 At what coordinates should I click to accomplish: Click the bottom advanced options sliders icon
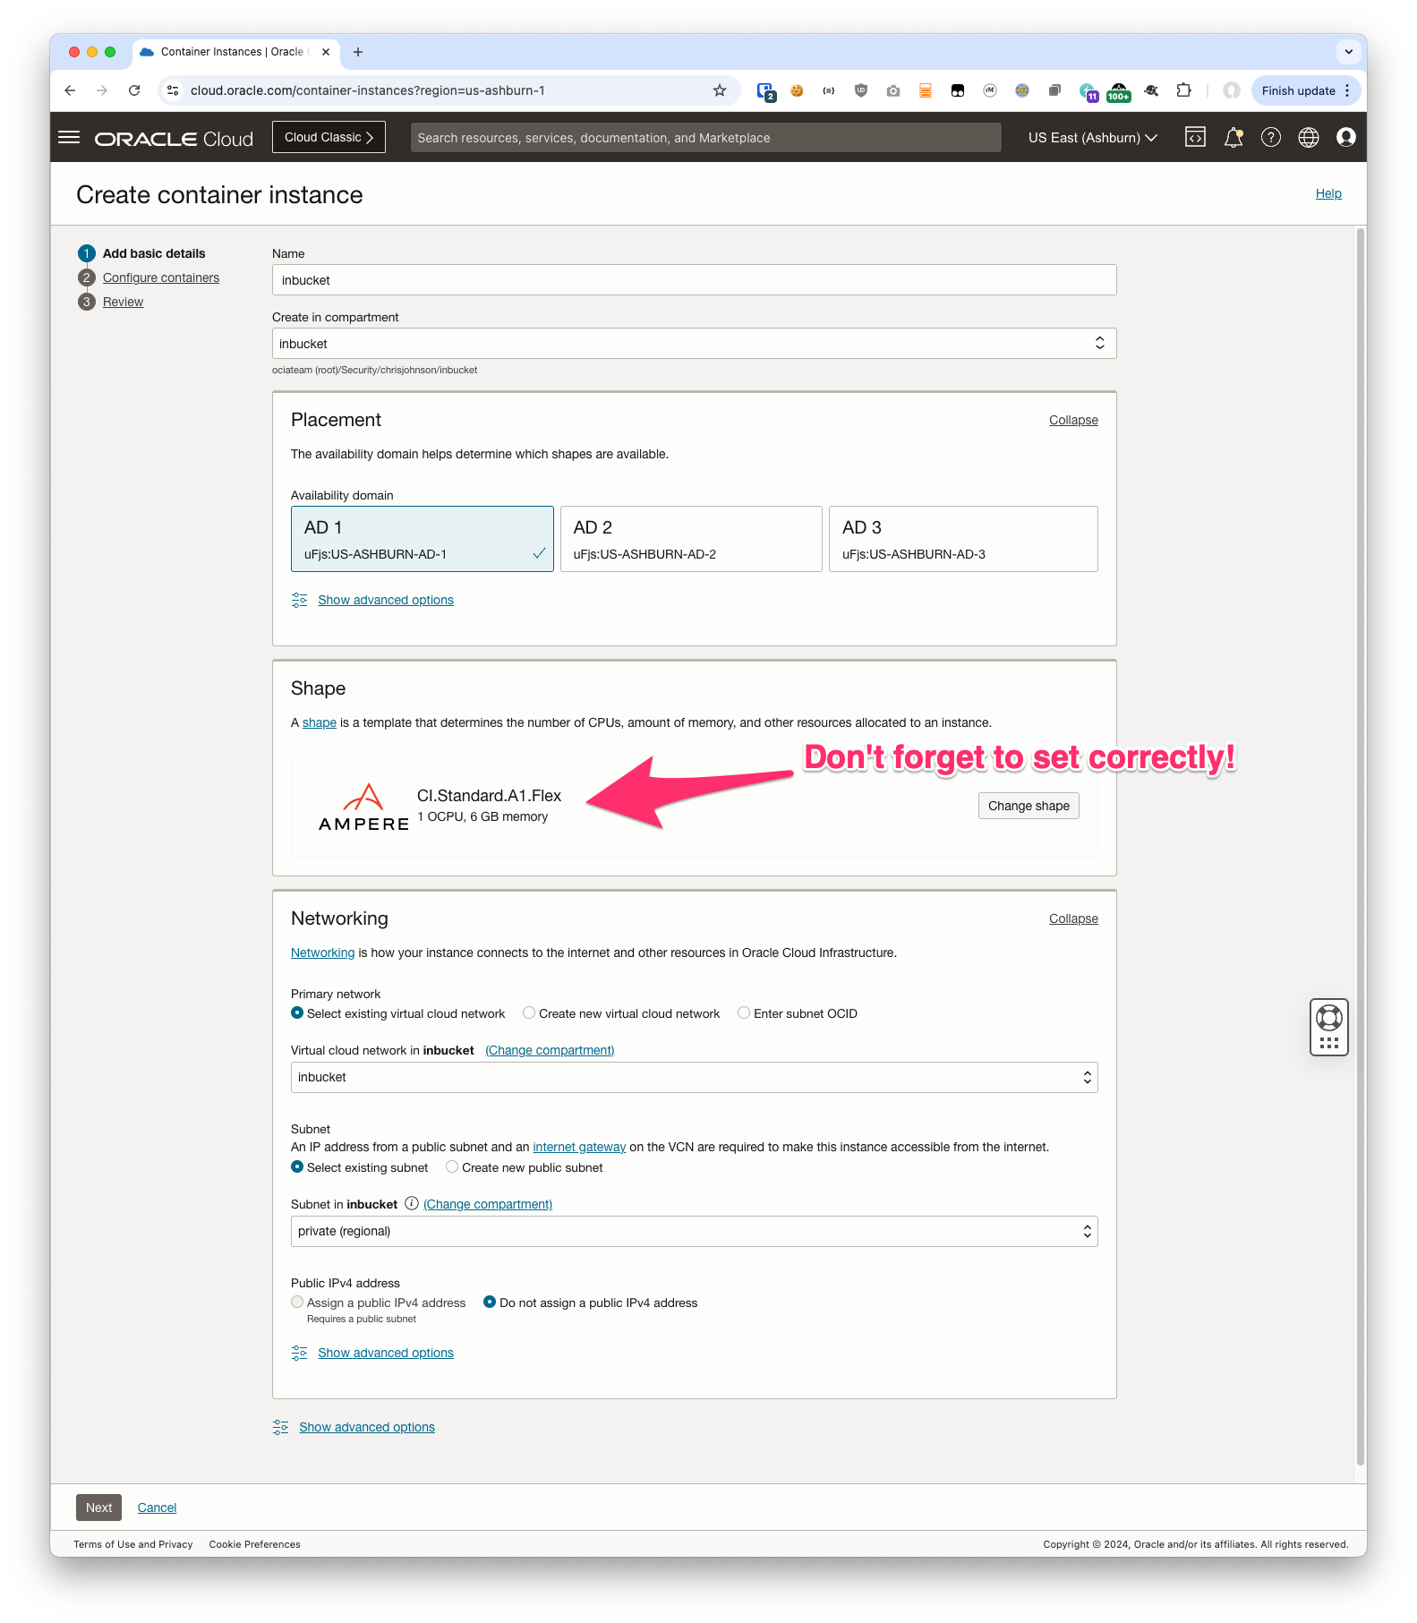(x=281, y=1427)
